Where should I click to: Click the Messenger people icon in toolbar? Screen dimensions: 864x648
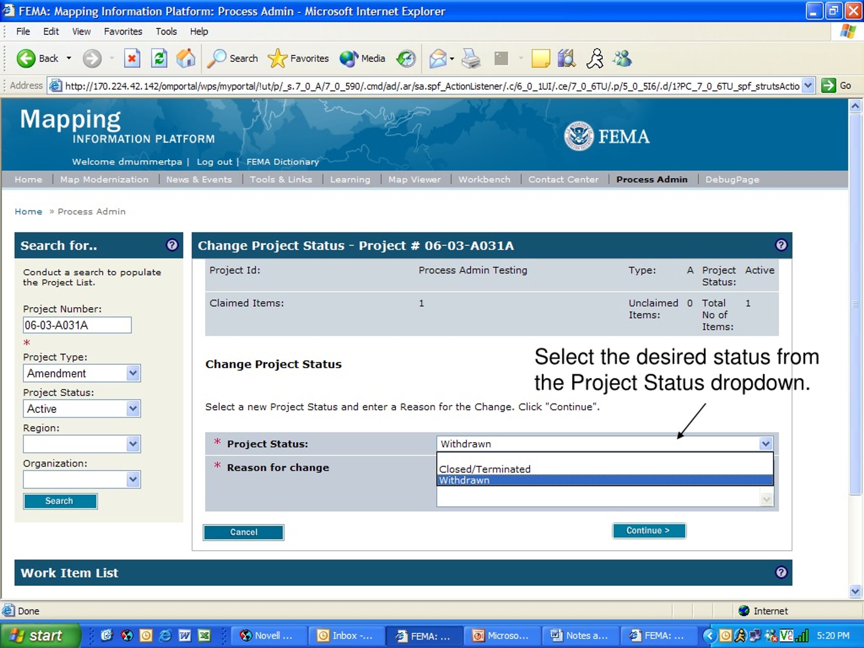coord(623,59)
